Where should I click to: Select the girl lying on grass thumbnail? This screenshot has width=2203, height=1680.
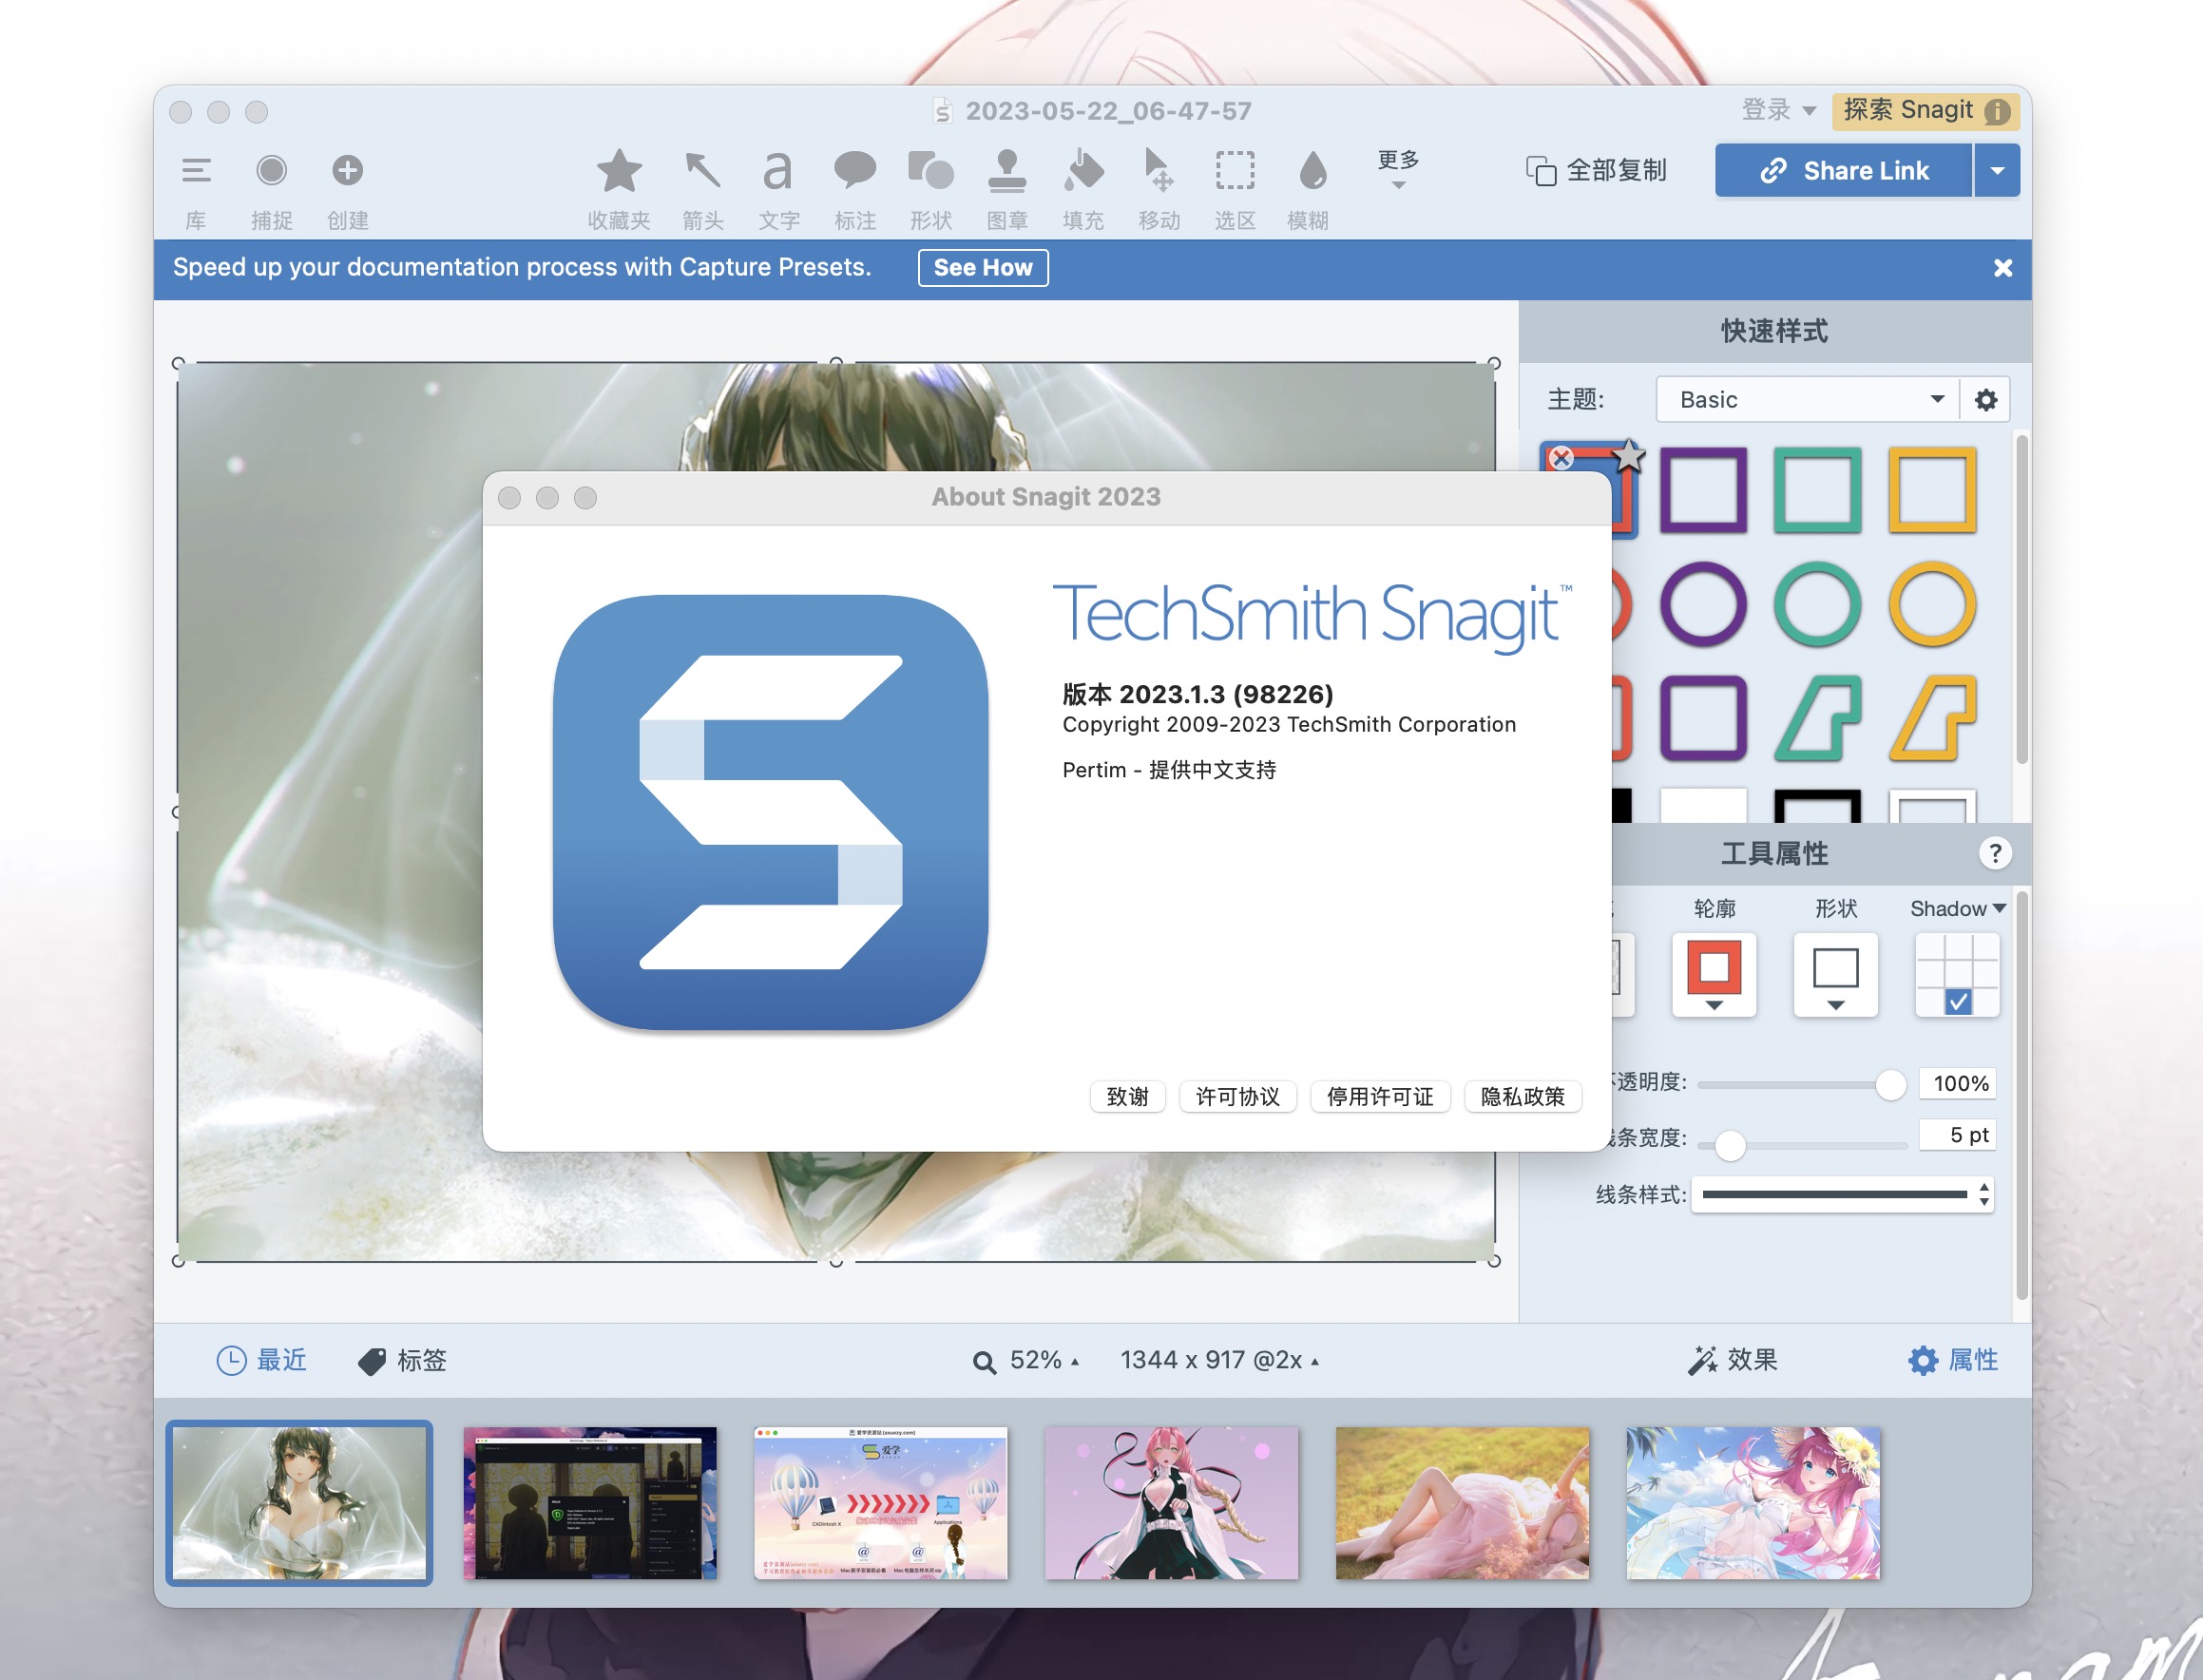tap(1462, 1502)
